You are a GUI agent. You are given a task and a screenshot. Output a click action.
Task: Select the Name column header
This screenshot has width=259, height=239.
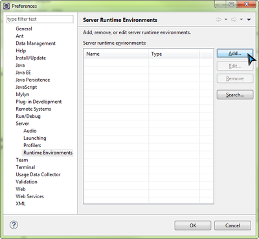click(116, 54)
